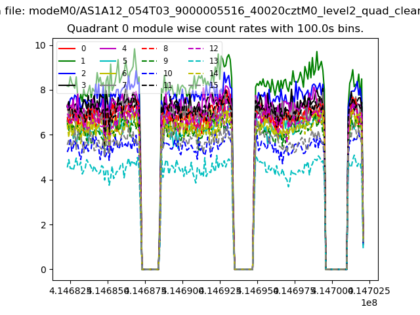The width and height of the screenshot is (420, 315).
Task: Click the dashed magenta legend line for module 12
Action: (196, 49)
